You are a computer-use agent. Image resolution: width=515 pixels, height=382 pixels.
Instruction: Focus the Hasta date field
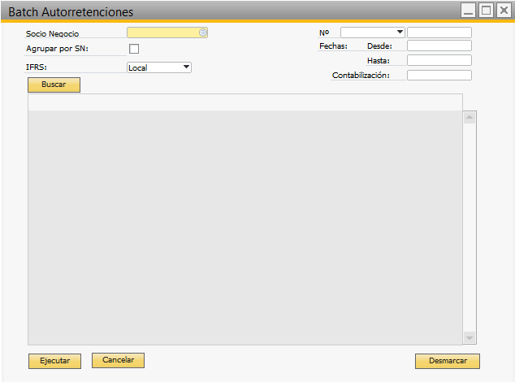point(439,60)
